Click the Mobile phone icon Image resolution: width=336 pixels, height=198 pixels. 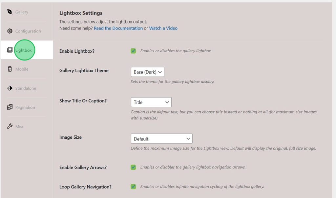coord(10,69)
